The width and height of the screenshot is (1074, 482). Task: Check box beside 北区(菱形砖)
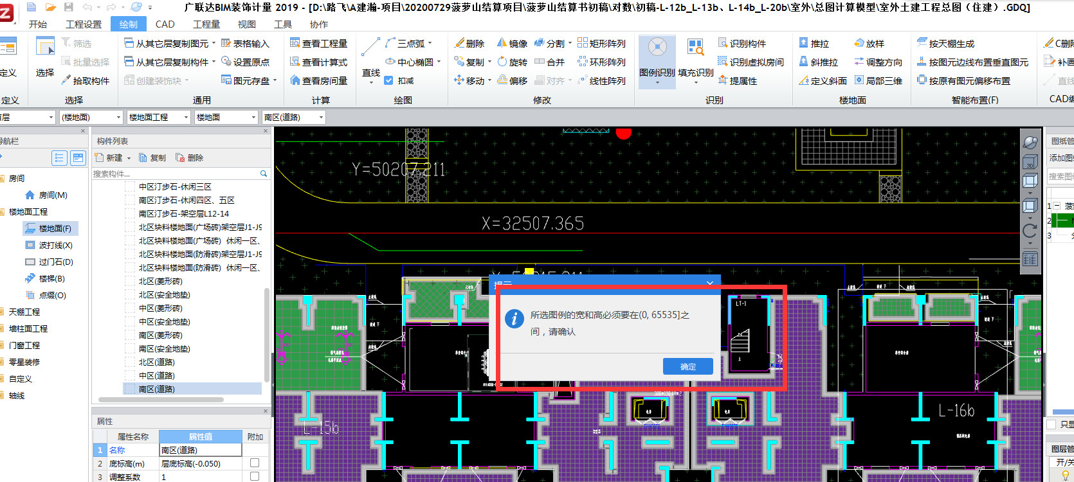tap(129, 281)
